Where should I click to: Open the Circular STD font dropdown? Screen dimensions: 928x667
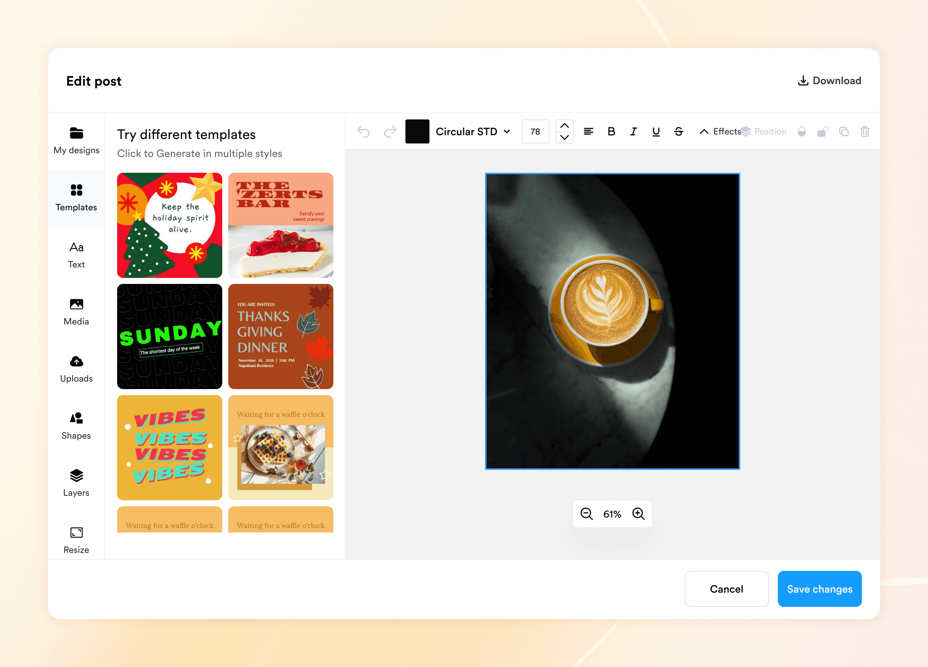pos(473,131)
